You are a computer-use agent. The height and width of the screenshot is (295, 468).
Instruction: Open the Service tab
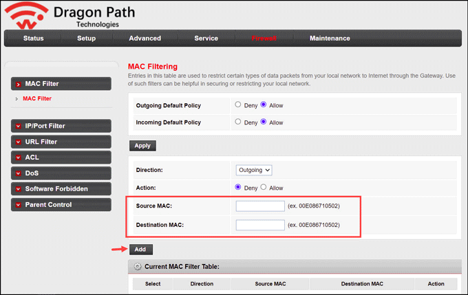[x=206, y=39]
